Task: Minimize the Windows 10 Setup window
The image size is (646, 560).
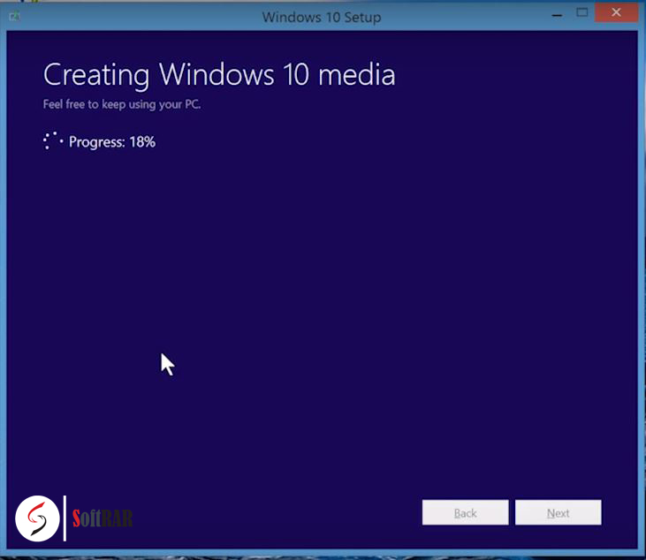Action: click(x=557, y=14)
